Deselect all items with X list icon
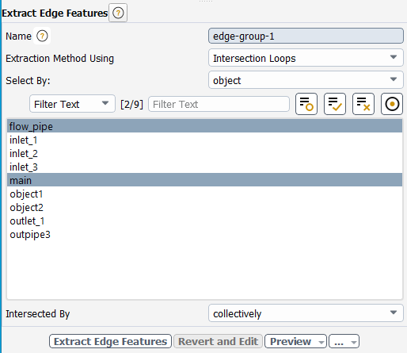Screen dimensions: 407x353 pos(363,104)
